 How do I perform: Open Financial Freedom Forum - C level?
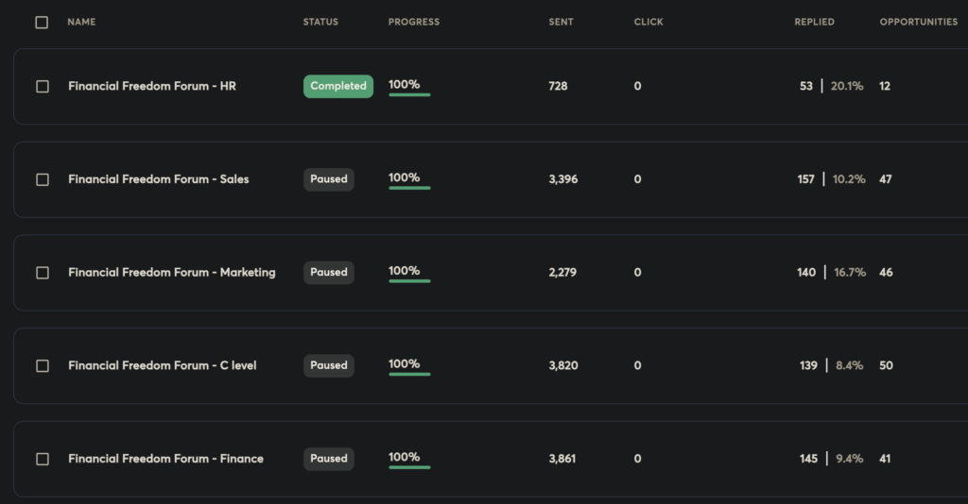tap(163, 366)
